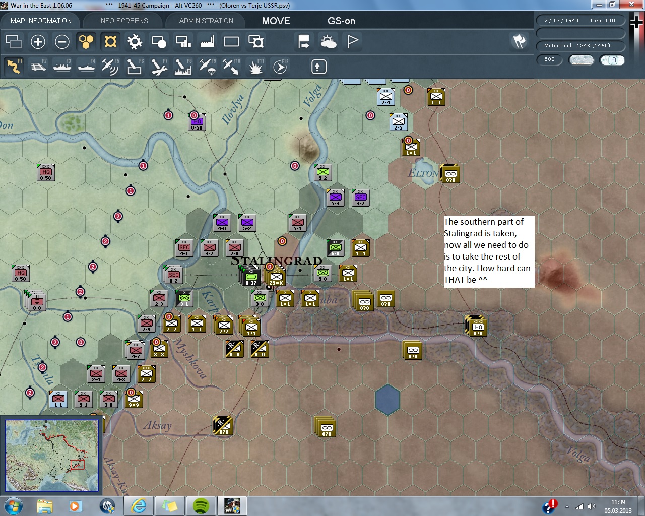
Task: Select the 0?0 unit beside Lake Elton
Action: tap(450, 174)
